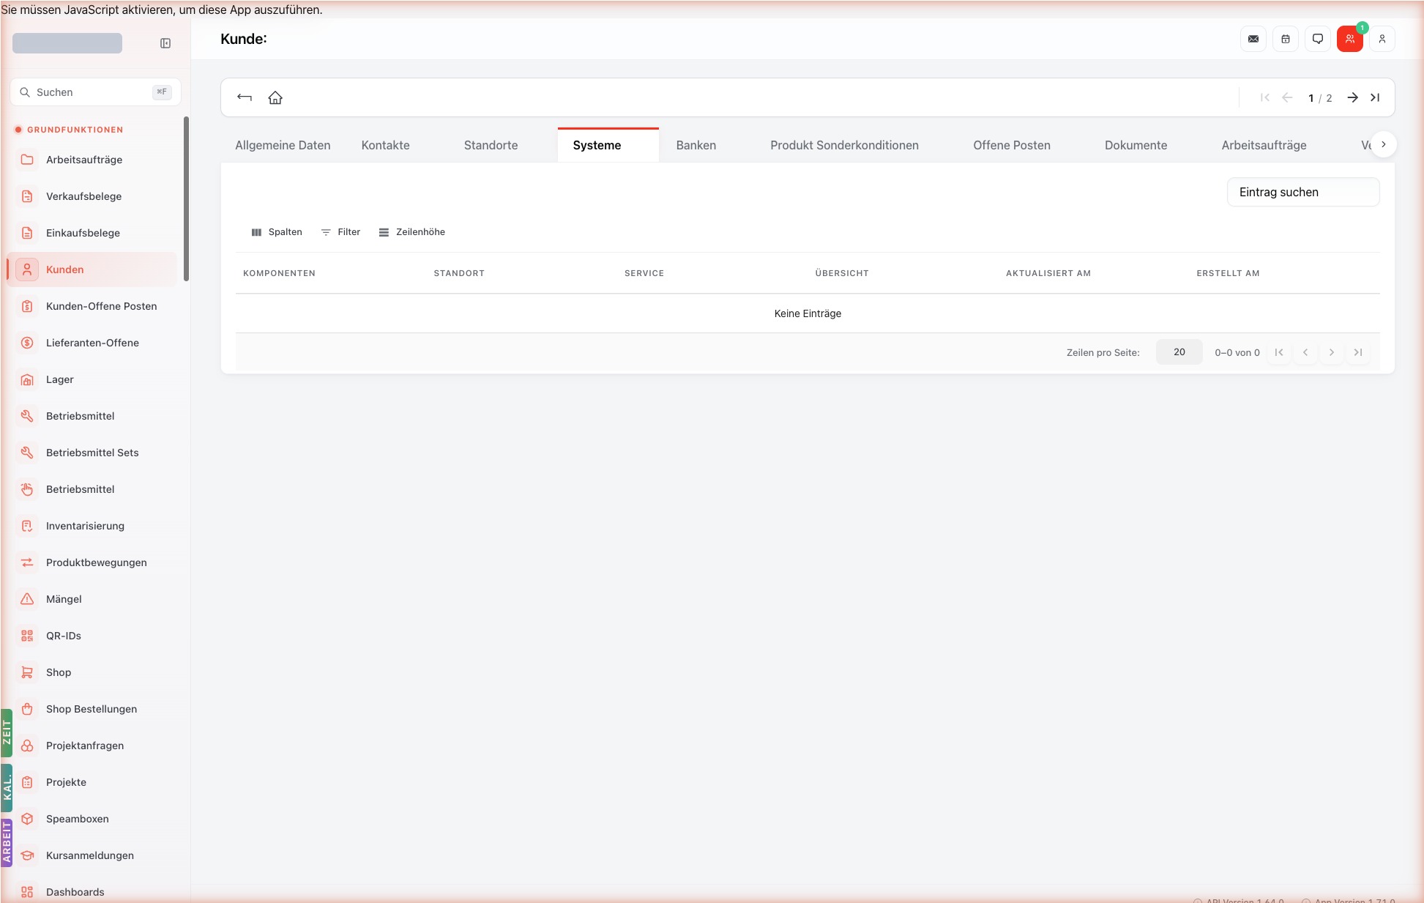Switch to Kontakte tab
Viewport: 1424px width, 903px height.
pyautogui.click(x=385, y=145)
